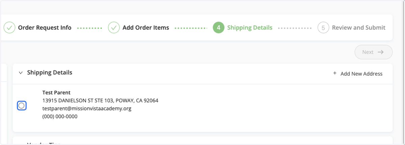The image size is (405, 145).
Task: Select the Shipping Details step label in the stepper
Action: click(x=250, y=28)
